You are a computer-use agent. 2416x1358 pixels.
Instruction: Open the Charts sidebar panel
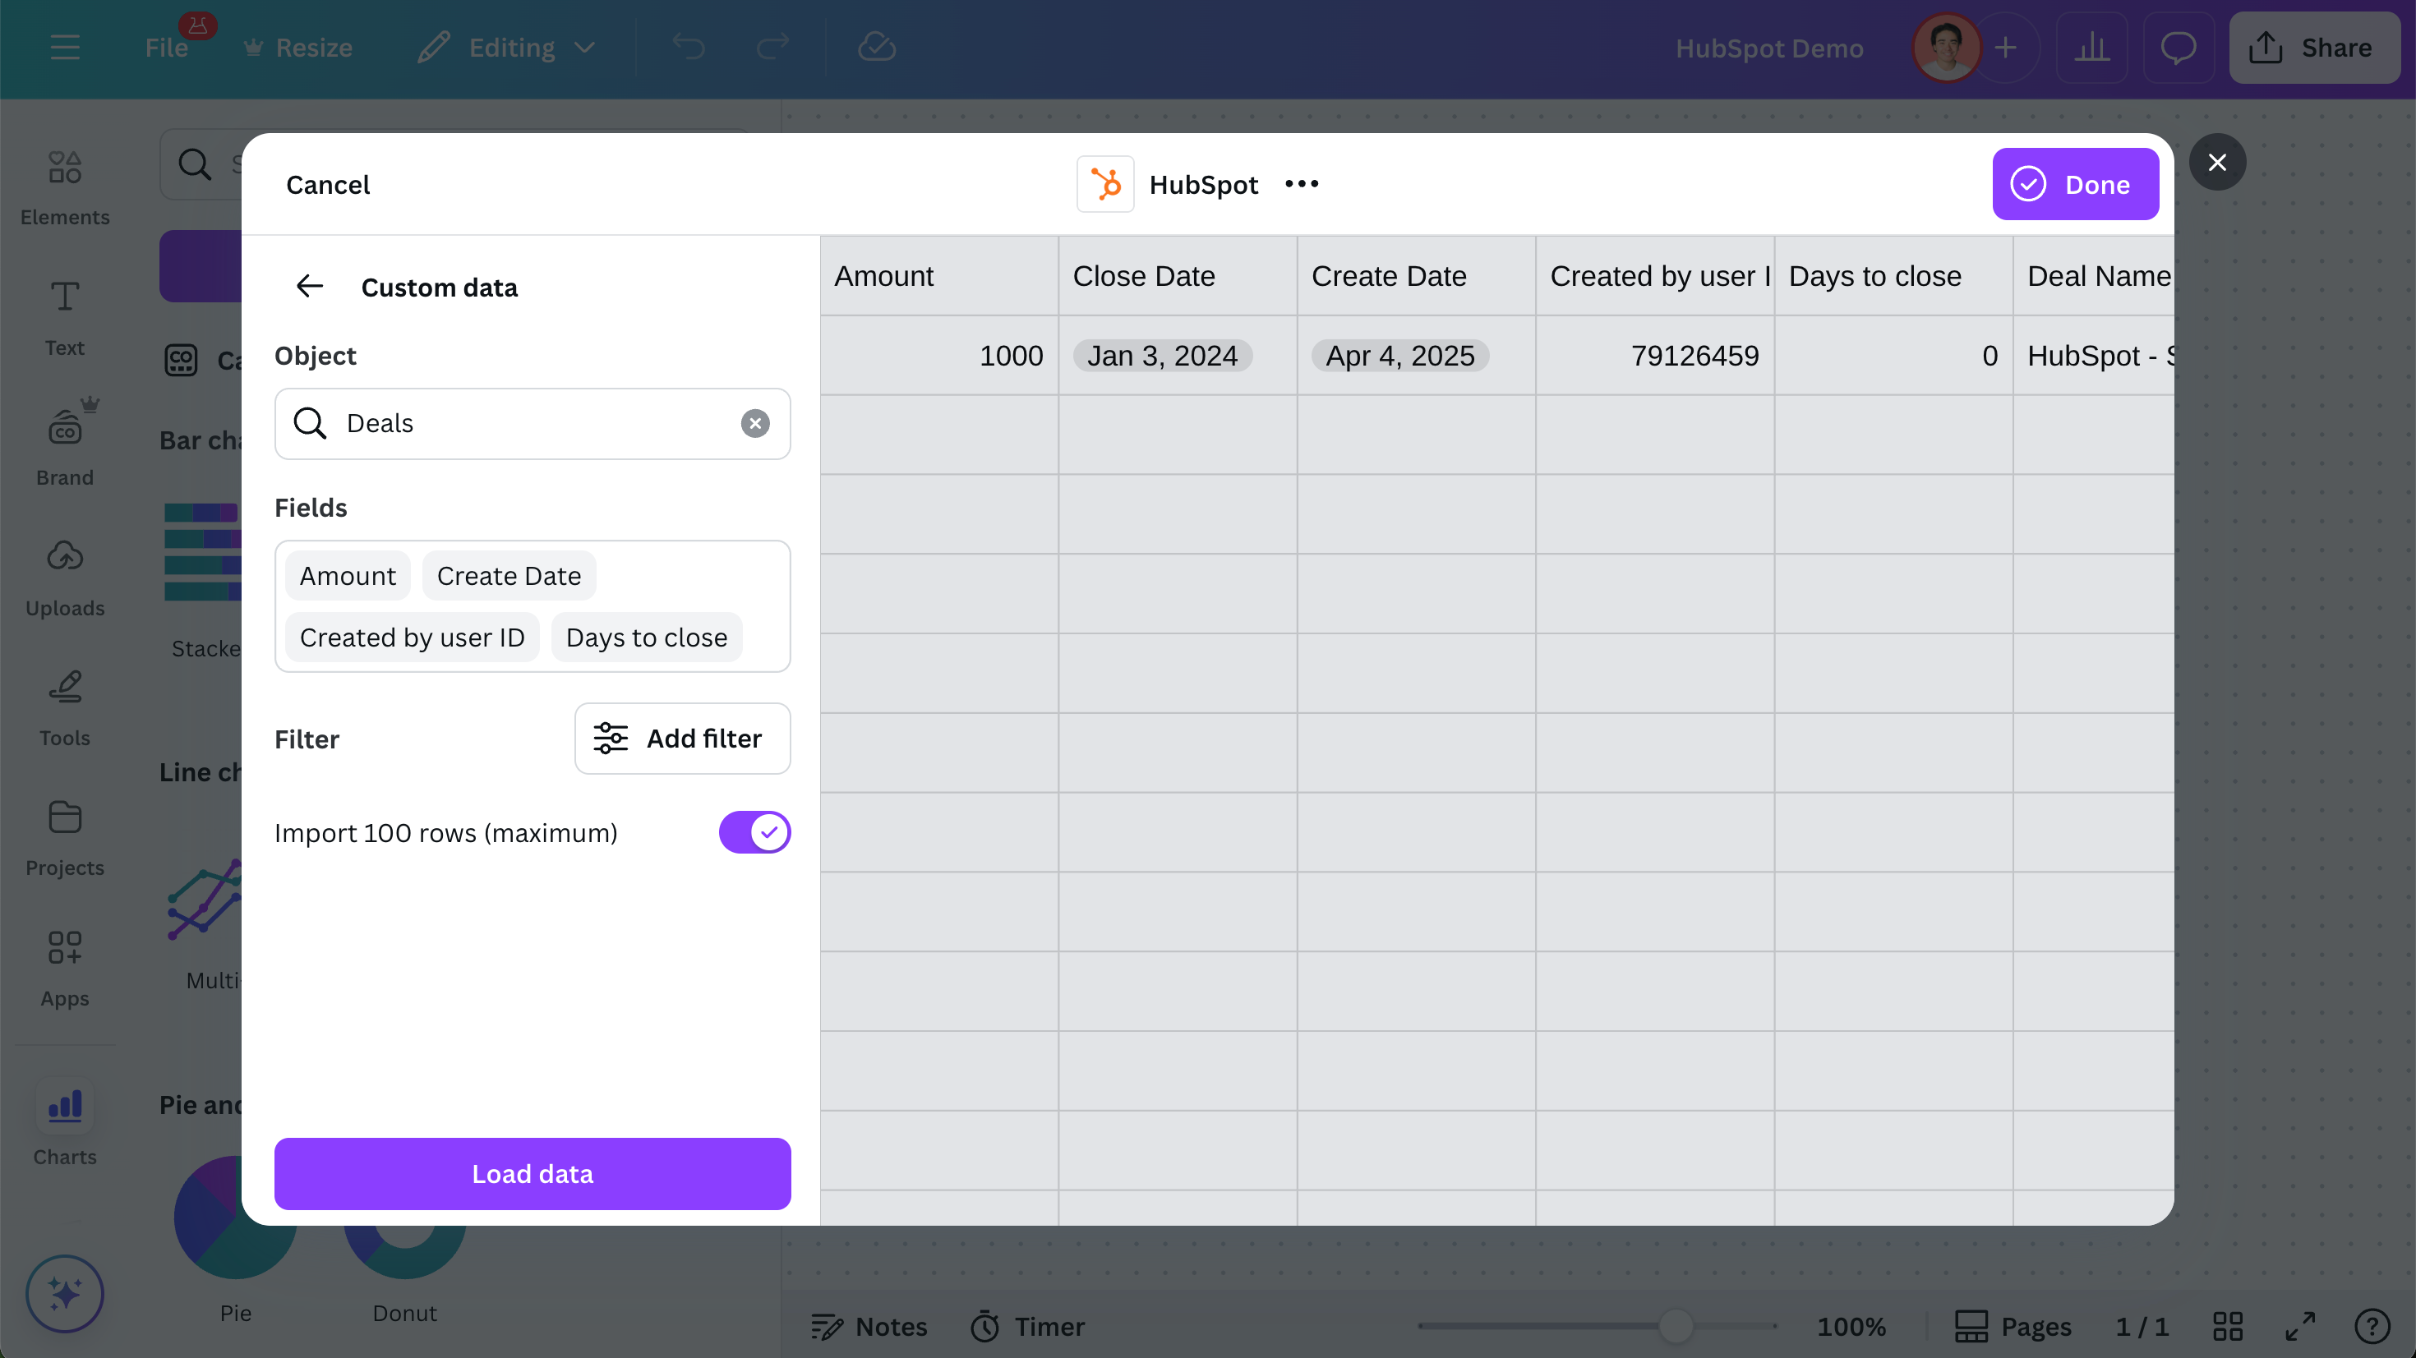pyautogui.click(x=65, y=1125)
